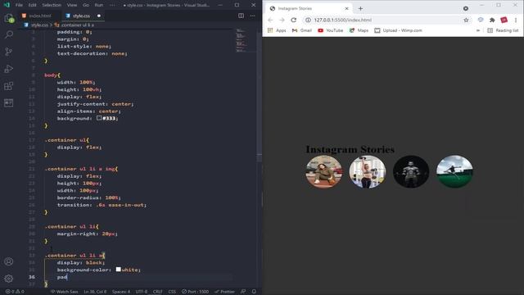Open the bottom activity bar panel icon
This screenshot has height=295, width=524.
[9, 102]
